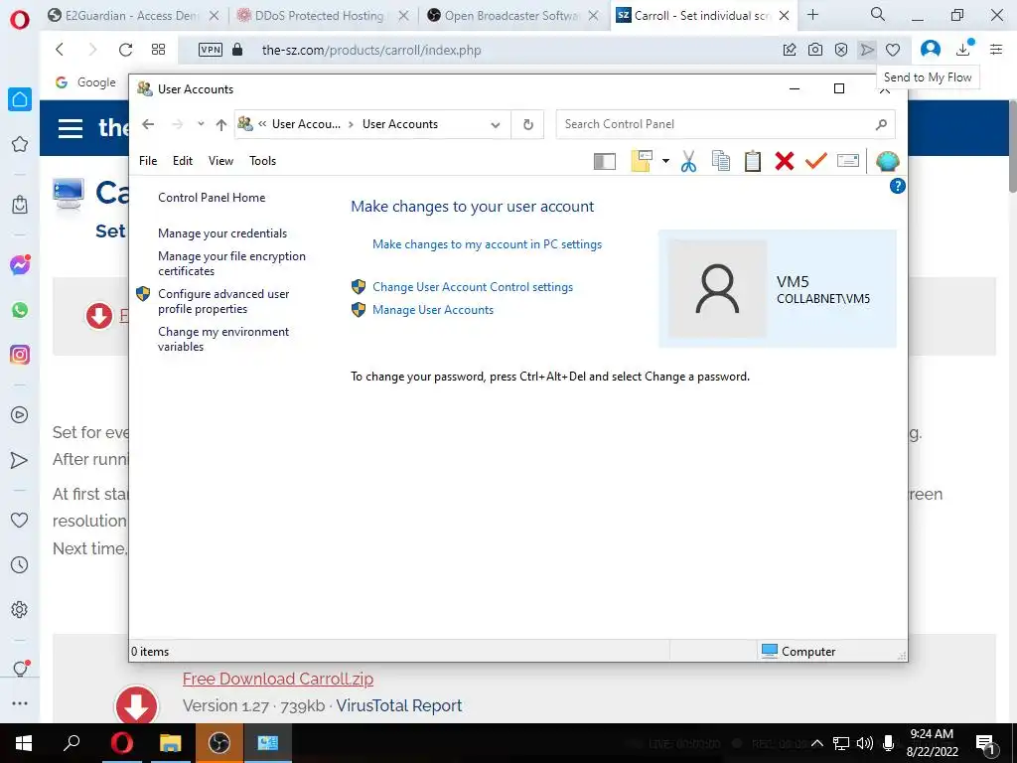Click the heart bookmark icon in address bar
1017x763 pixels.
pos(893,50)
